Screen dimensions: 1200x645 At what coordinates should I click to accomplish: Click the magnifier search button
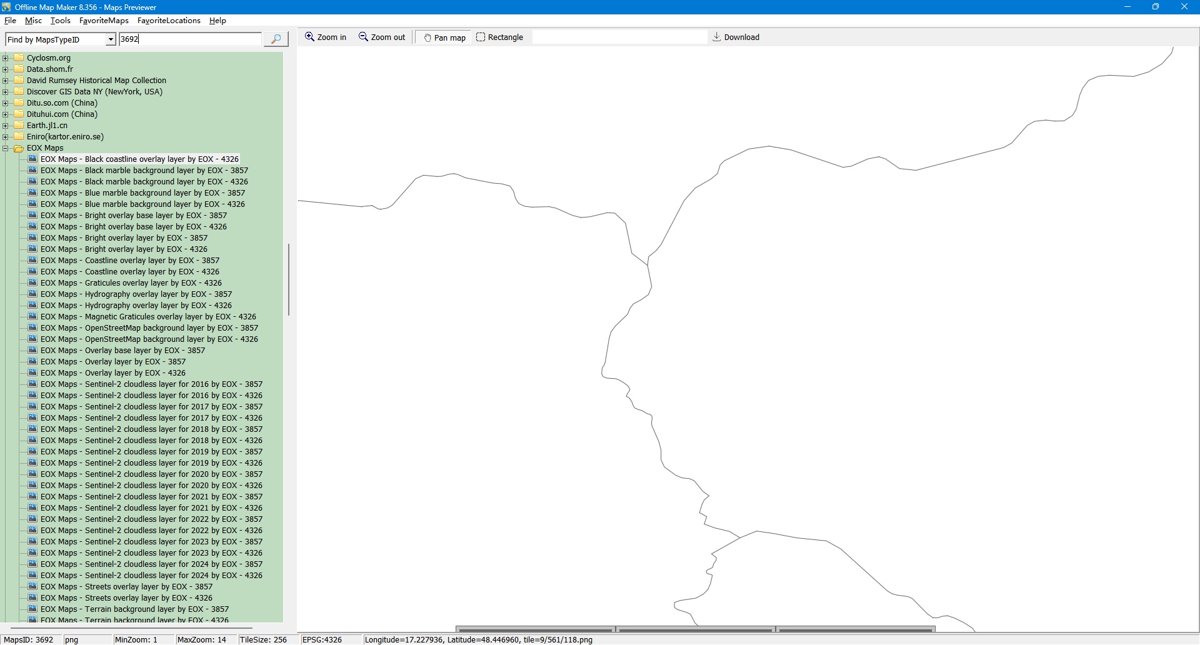276,39
